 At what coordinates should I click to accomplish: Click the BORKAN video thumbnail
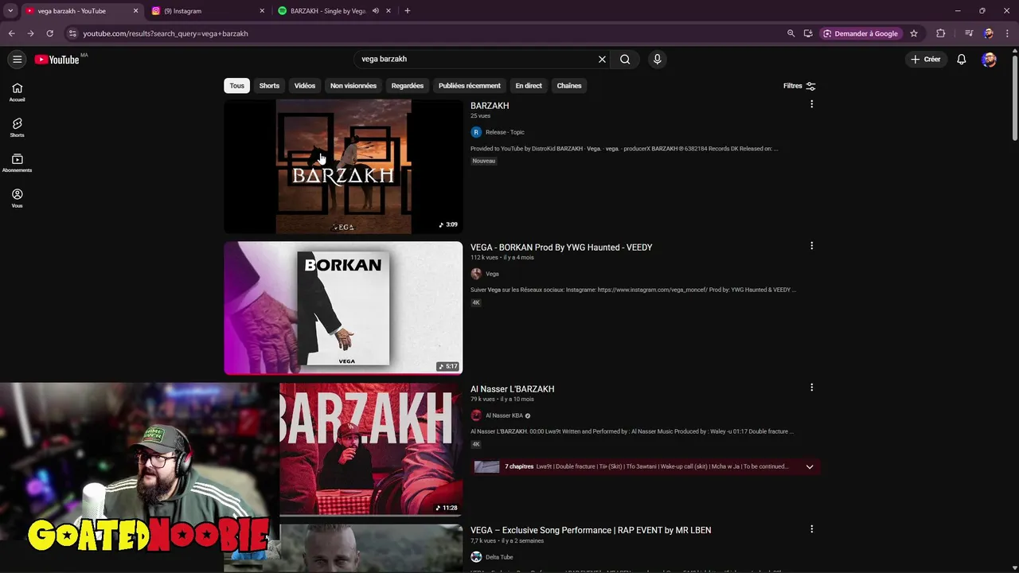point(343,308)
